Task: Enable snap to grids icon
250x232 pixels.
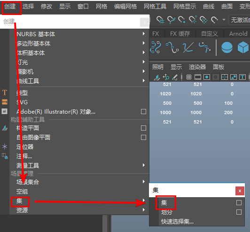Action: [x=160, y=20]
